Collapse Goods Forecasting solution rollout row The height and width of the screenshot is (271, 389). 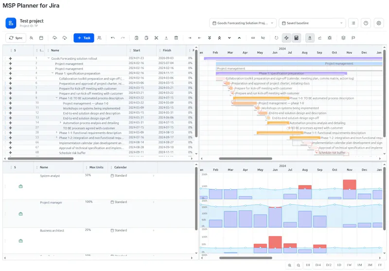pyautogui.click(x=49, y=58)
